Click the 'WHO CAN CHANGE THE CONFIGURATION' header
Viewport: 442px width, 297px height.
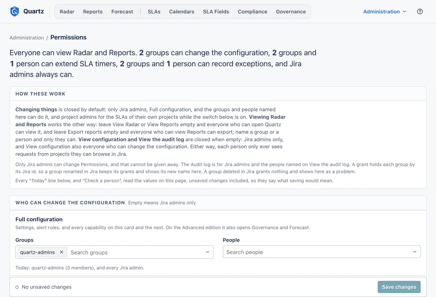tap(70, 203)
